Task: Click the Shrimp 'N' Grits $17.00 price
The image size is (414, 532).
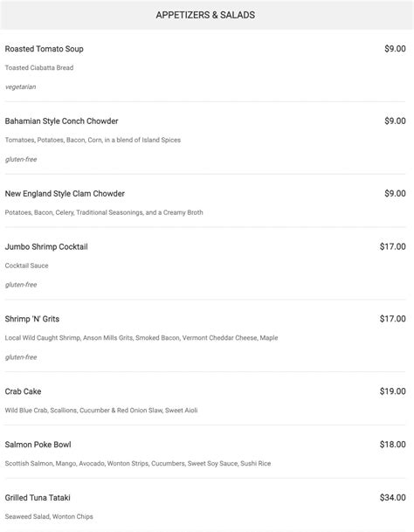Action: pyautogui.click(x=393, y=319)
